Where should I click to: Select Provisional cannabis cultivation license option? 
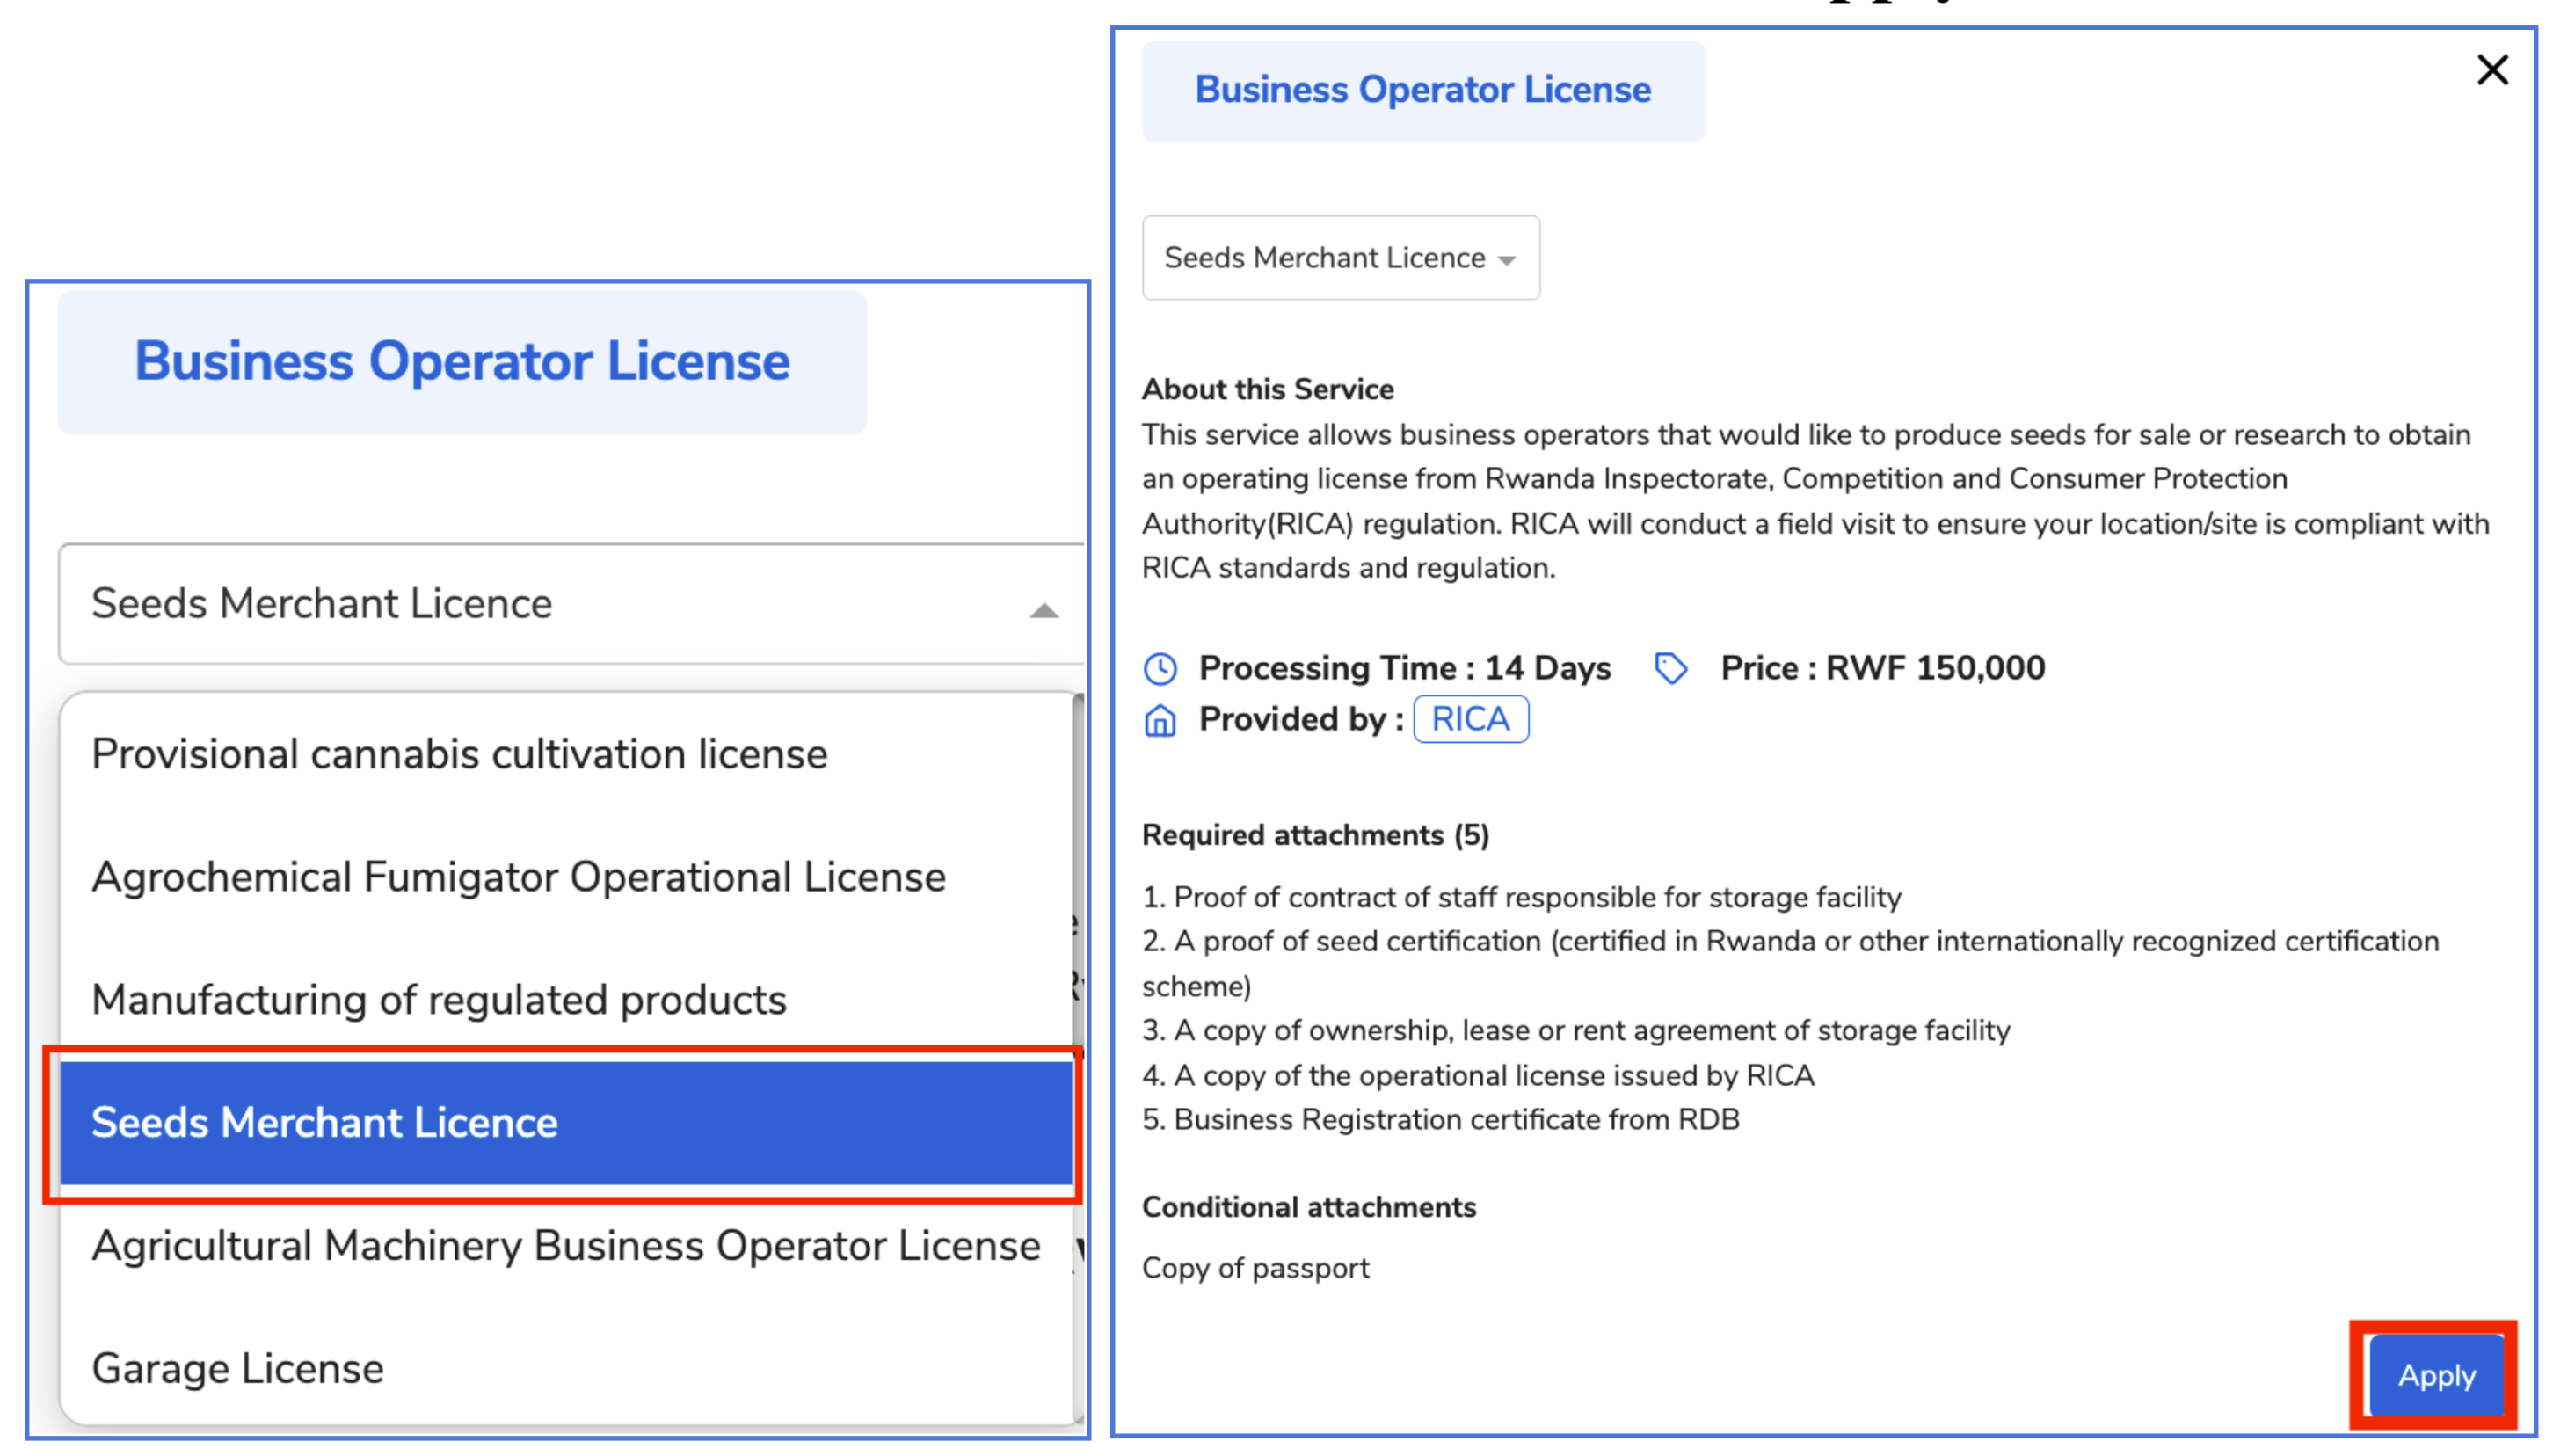click(460, 754)
